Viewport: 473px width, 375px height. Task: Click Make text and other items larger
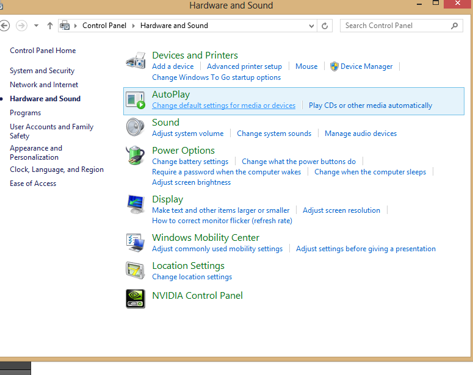coord(220,210)
